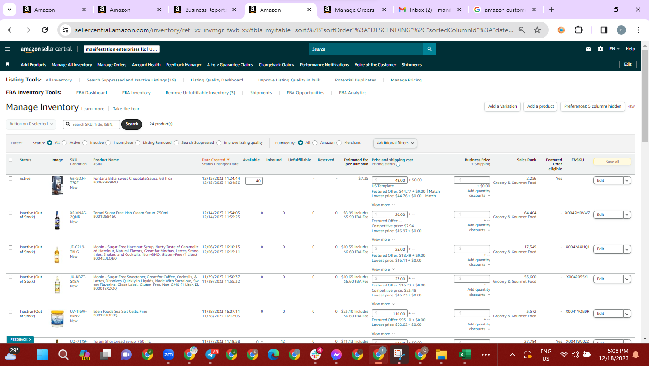This screenshot has width=649, height=366.
Task: Expand Add quantity discounts for Torani Irish Cream
Action: click(479, 227)
